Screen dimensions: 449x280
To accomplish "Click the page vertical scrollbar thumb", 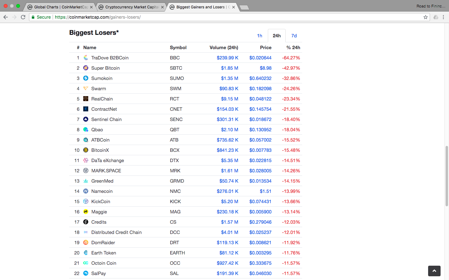I will click(x=447, y=176).
